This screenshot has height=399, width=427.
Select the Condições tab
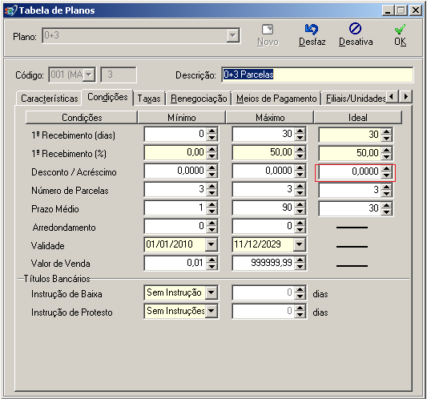[x=107, y=97]
